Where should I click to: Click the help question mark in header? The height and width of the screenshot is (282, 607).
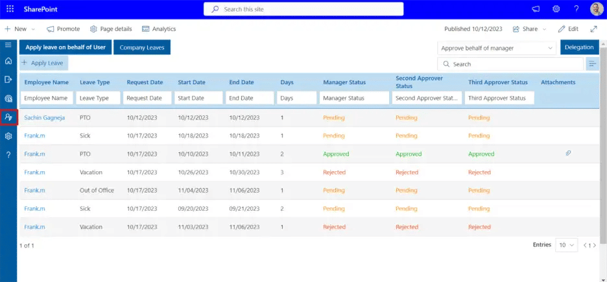point(577,9)
